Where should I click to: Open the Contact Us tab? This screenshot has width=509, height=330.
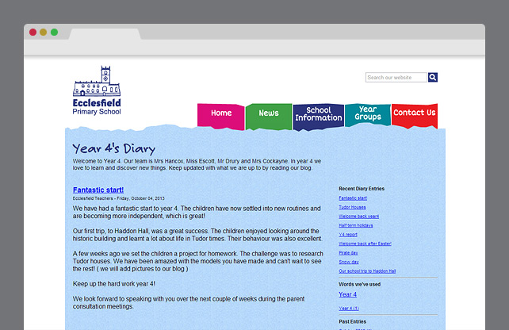pyautogui.click(x=414, y=113)
